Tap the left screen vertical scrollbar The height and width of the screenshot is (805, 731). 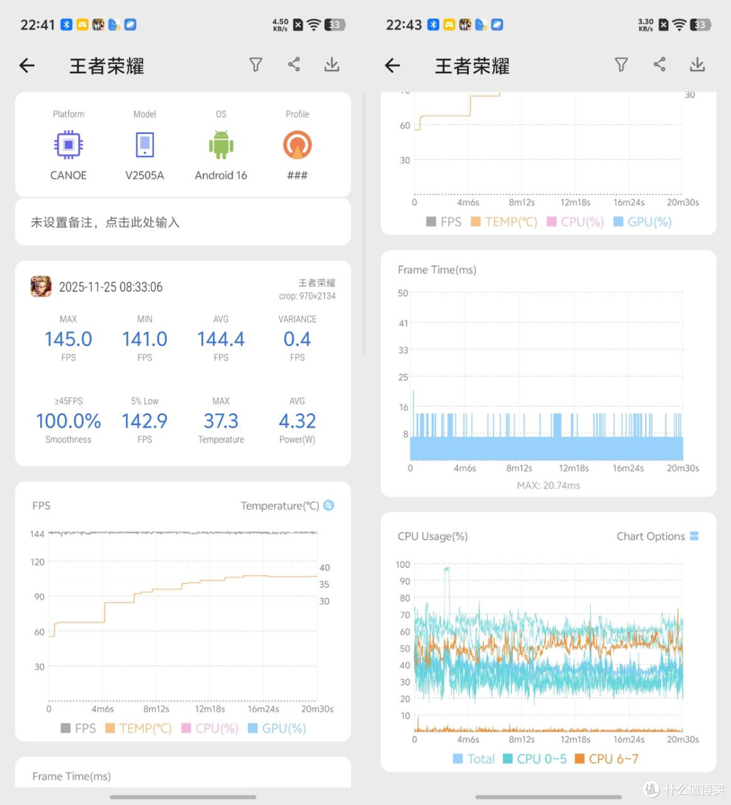(364, 223)
